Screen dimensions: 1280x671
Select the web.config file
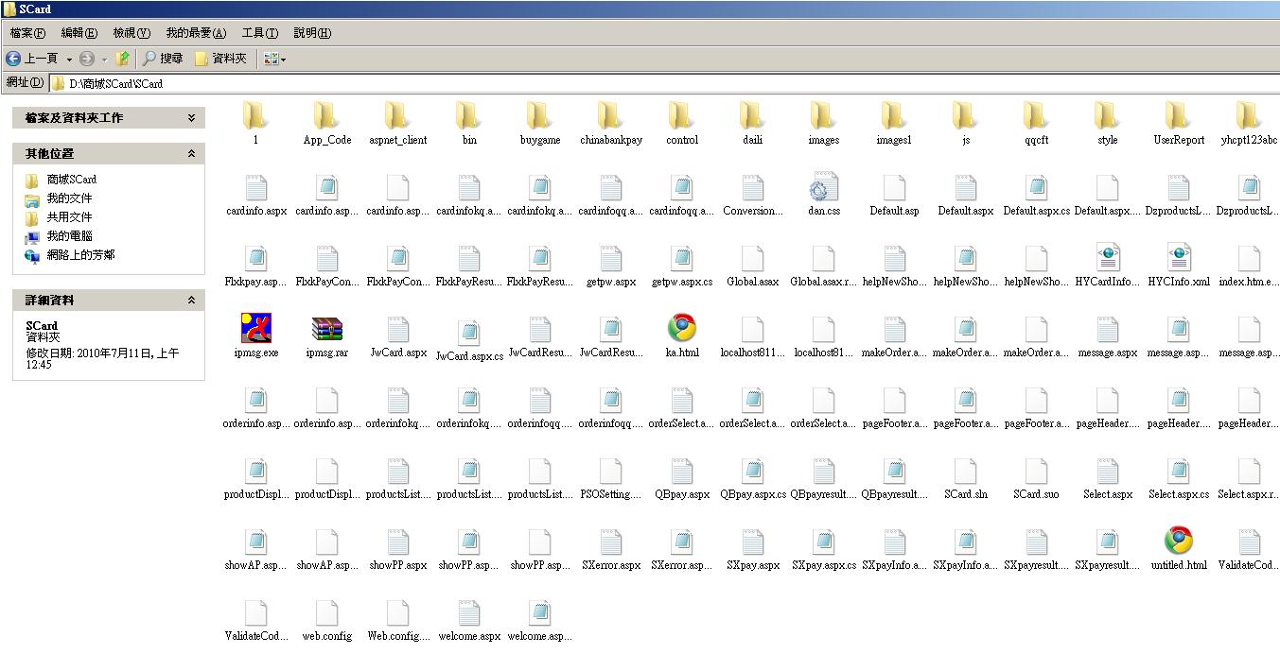[x=326, y=612]
